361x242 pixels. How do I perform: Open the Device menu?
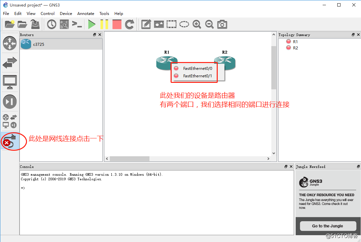66,14
